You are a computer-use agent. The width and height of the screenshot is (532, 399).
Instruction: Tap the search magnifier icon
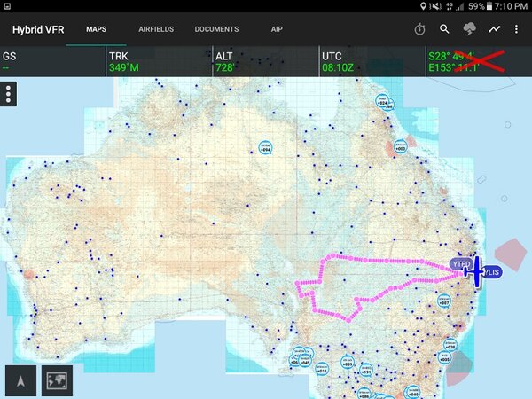(445, 29)
